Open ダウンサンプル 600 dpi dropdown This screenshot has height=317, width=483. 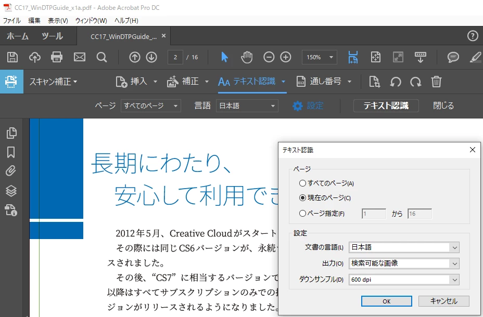point(404,280)
